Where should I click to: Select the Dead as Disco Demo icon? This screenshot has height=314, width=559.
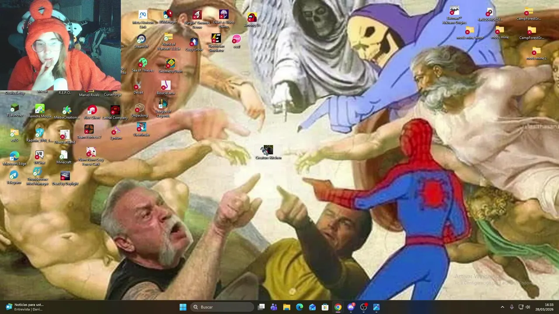(224, 19)
